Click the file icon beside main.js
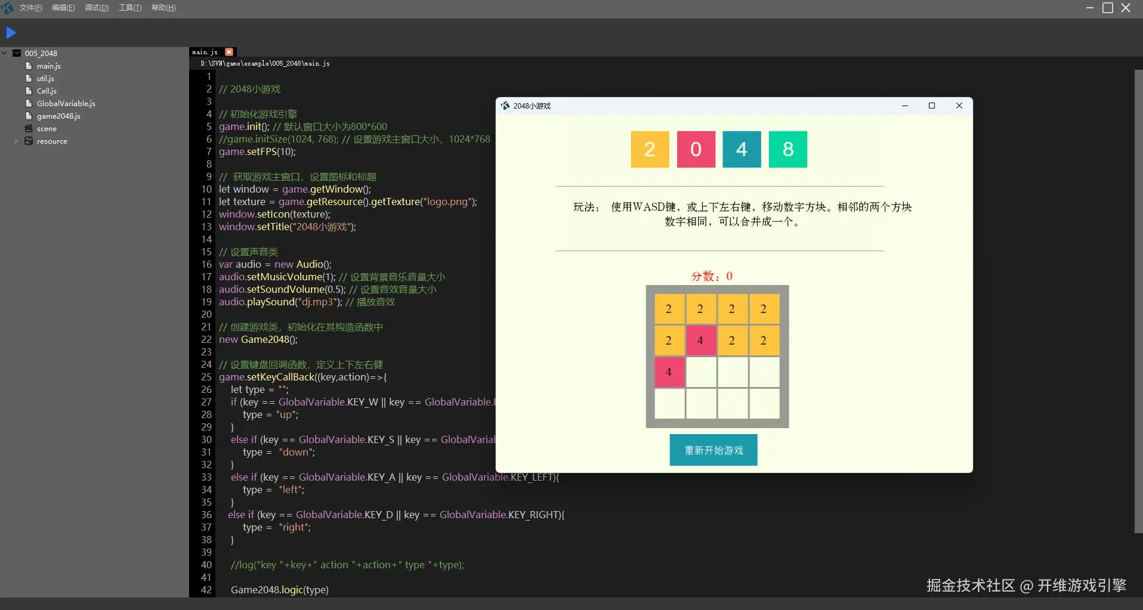Viewport: 1143px width, 610px height. pyautogui.click(x=29, y=66)
